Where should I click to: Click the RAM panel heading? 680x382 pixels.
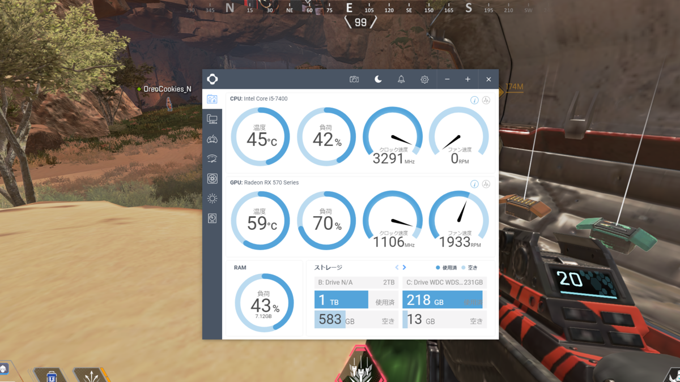pos(240,268)
